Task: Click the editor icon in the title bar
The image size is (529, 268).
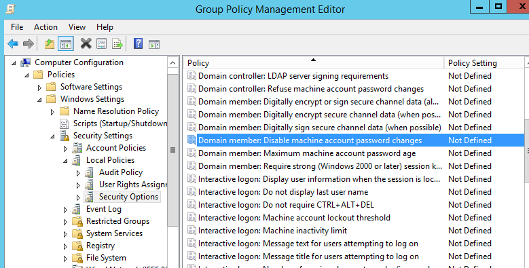Action: (x=11, y=9)
